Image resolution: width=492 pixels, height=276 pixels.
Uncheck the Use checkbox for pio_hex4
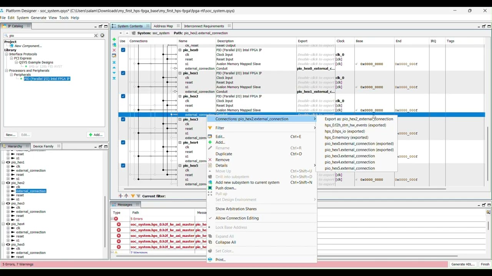tap(123, 142)
